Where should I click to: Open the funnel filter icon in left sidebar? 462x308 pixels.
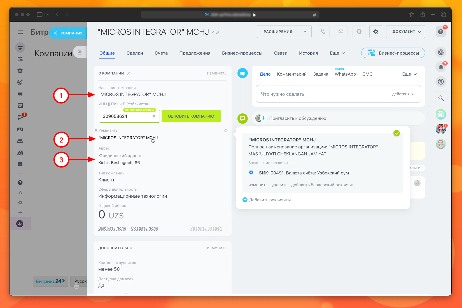click(20, 48)
